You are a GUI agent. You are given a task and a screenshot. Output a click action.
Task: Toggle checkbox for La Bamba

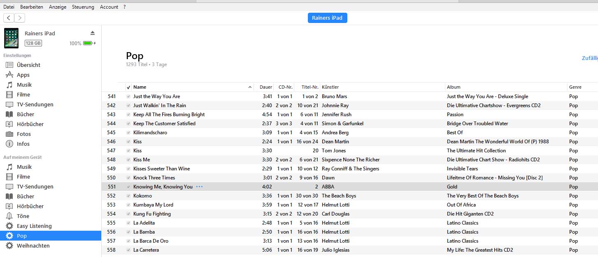coord(128,232)
